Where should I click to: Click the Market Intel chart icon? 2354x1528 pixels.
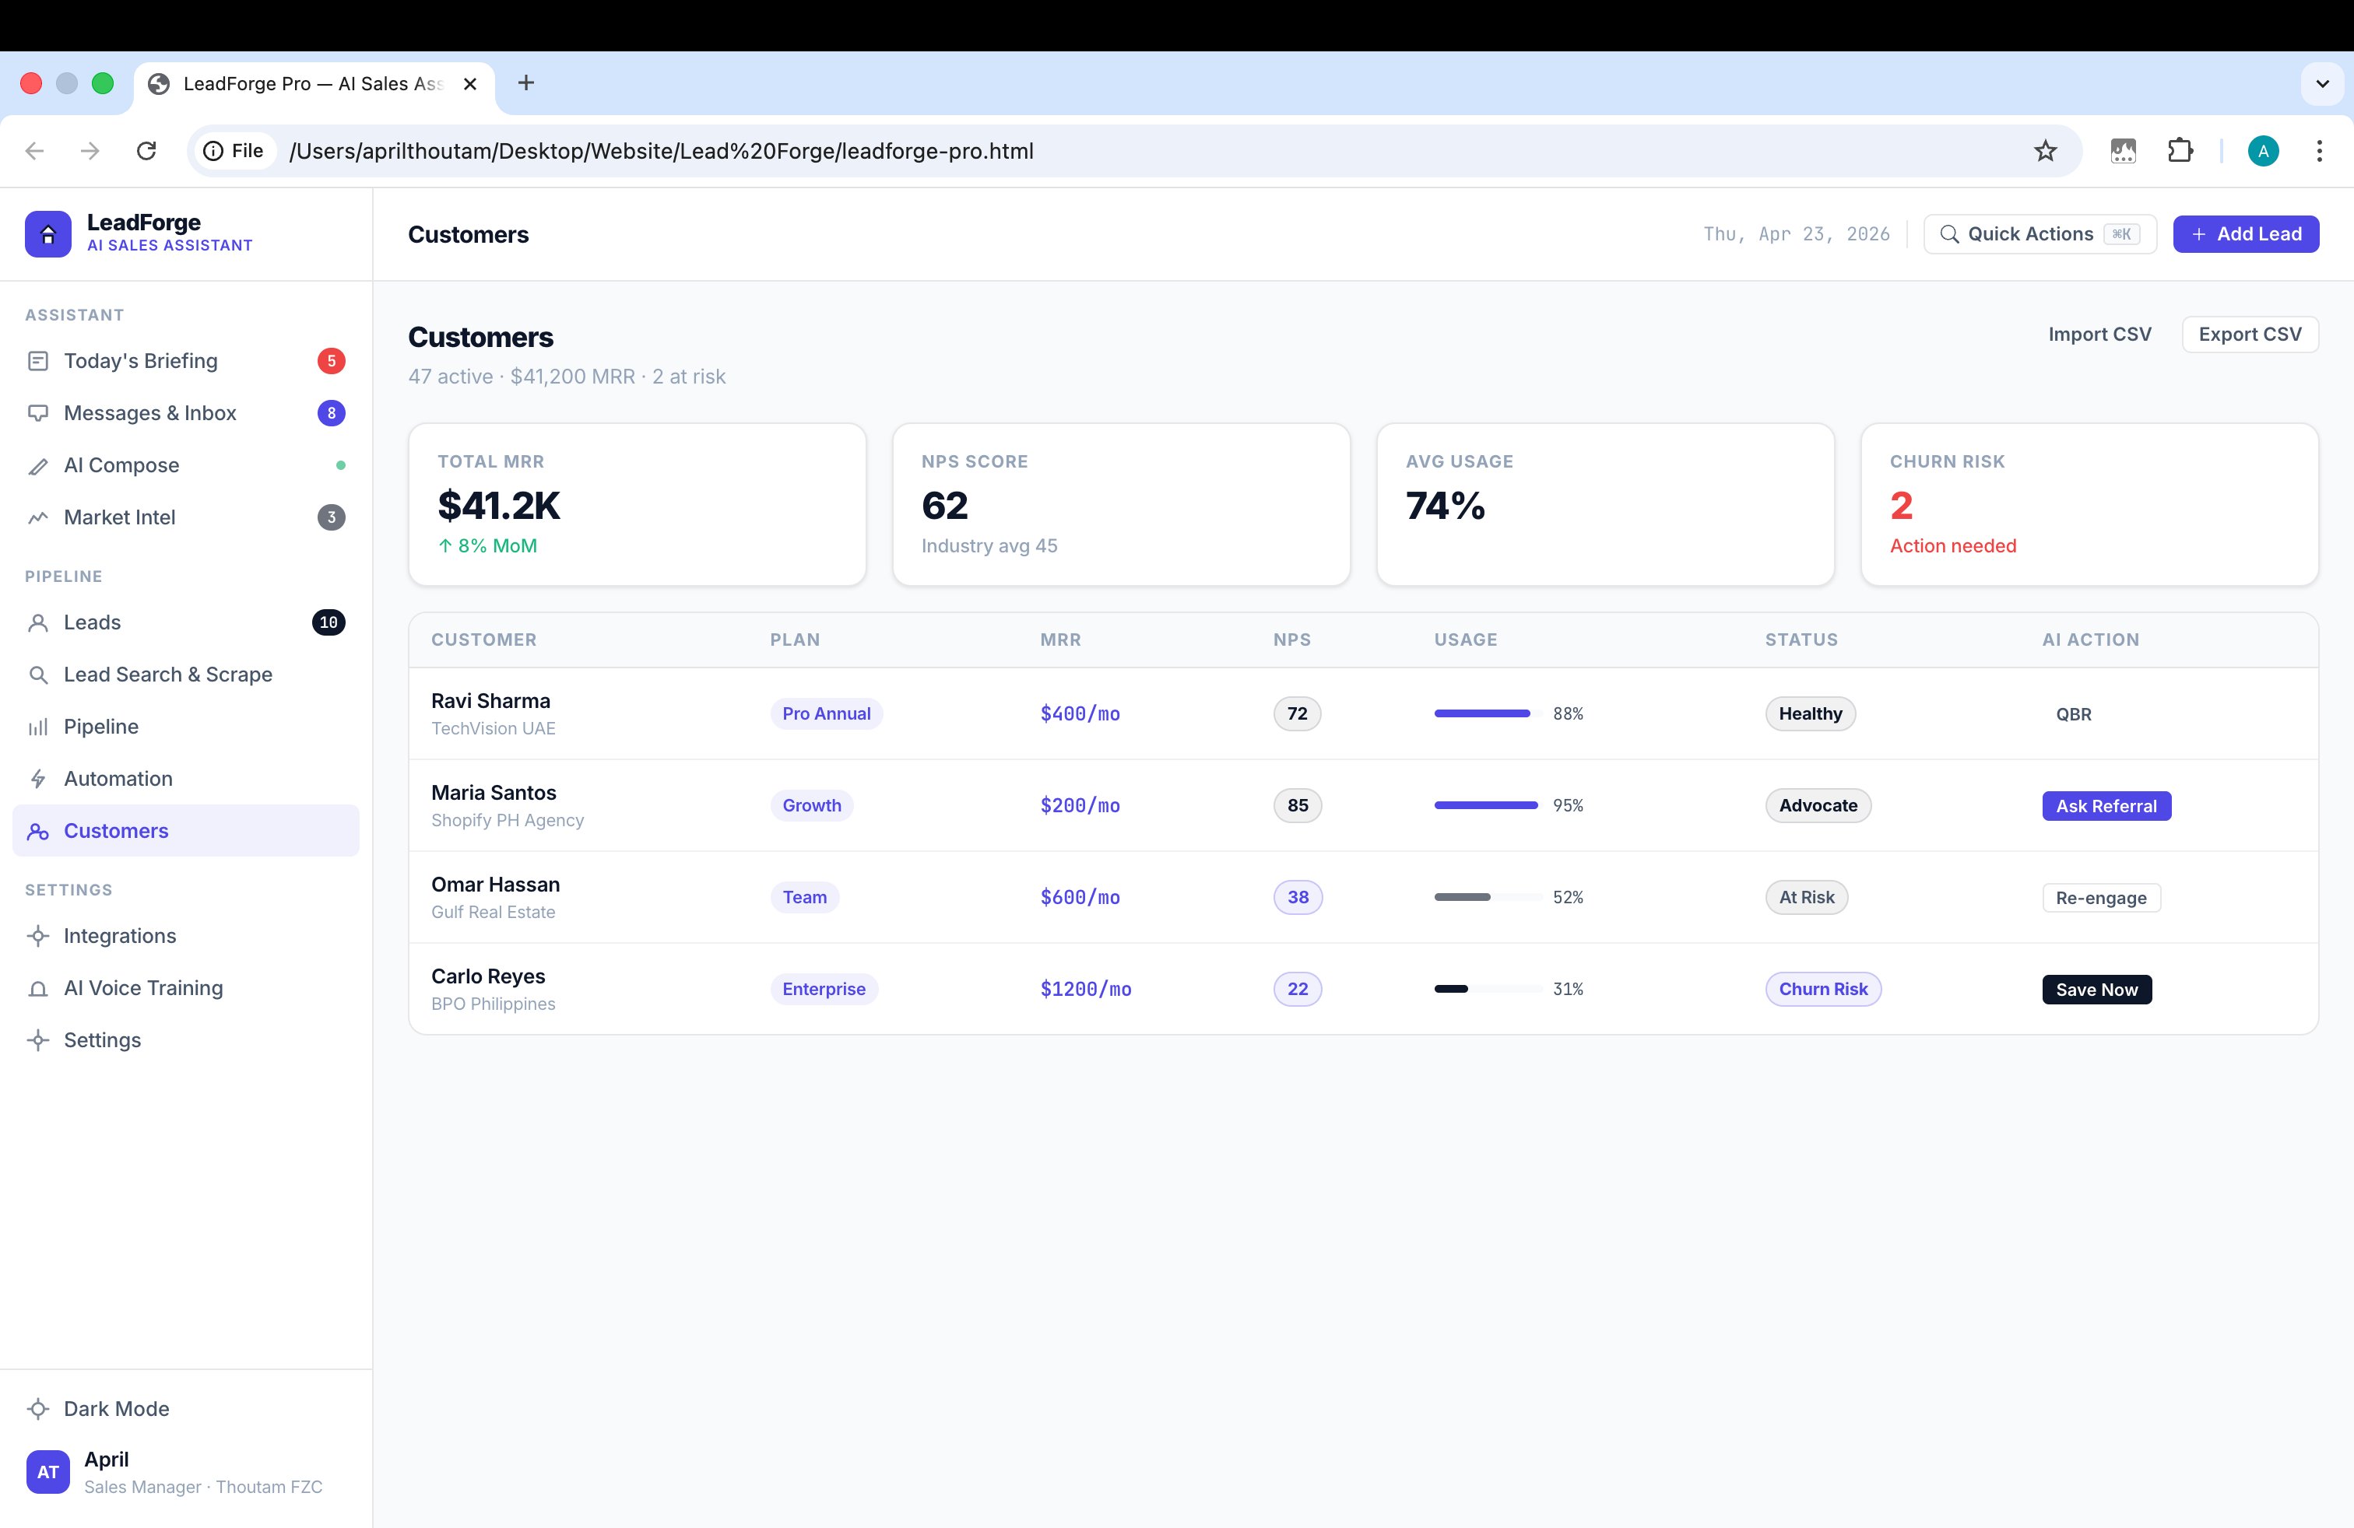[x=37, y=518]
